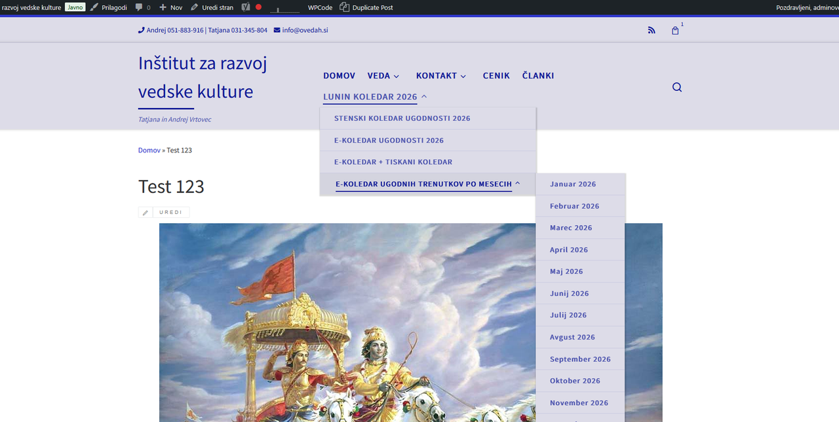Viewport: 839px width, 422px height.
Task: Click the Tatjana in Andrej Vrtovec tagline
Action: (174, 120)
